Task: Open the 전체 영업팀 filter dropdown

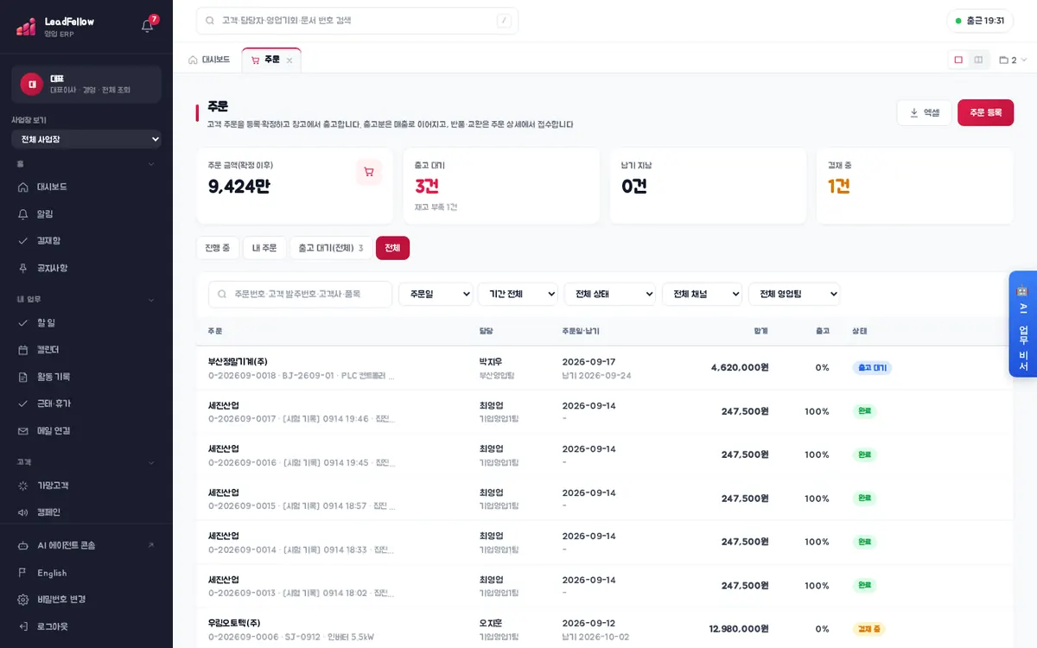Action: click(794, 295)
